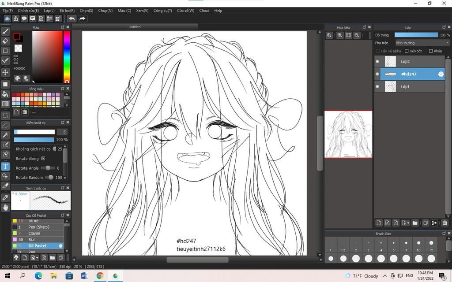Switch to the Untitled canvas tab
452x282 pixels.
tap(135, 27)
